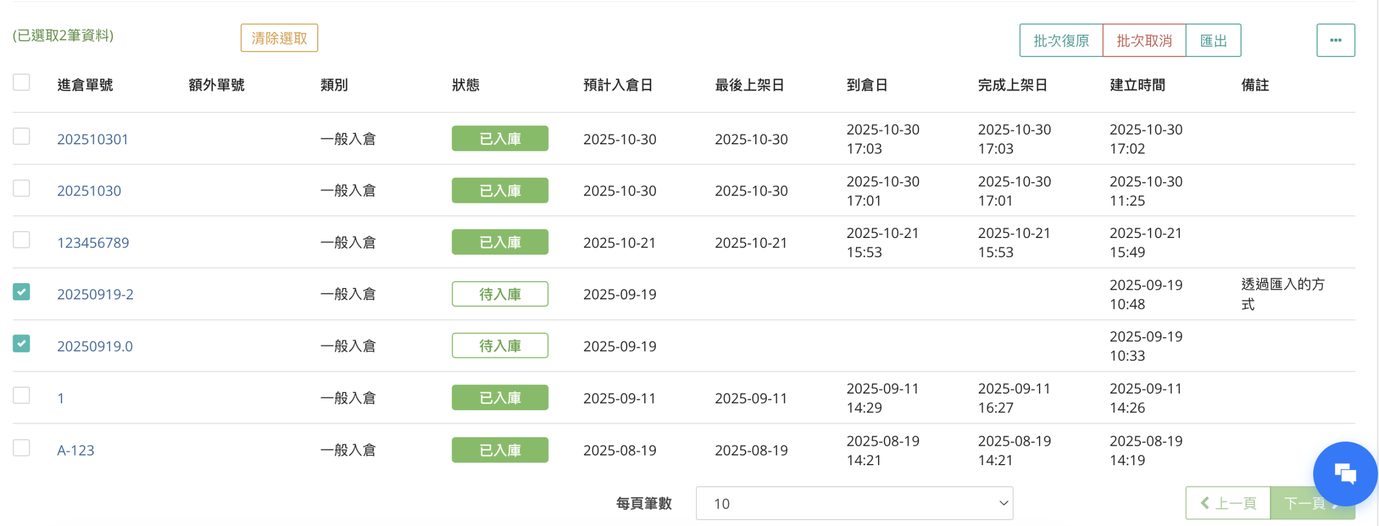Open inbound order link 20250919-2
This screenshot has width=1379, height=526.
[95, 294]
